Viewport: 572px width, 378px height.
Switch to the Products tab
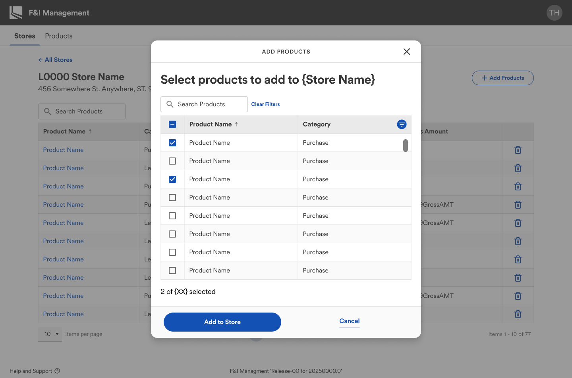click(59, 36)
